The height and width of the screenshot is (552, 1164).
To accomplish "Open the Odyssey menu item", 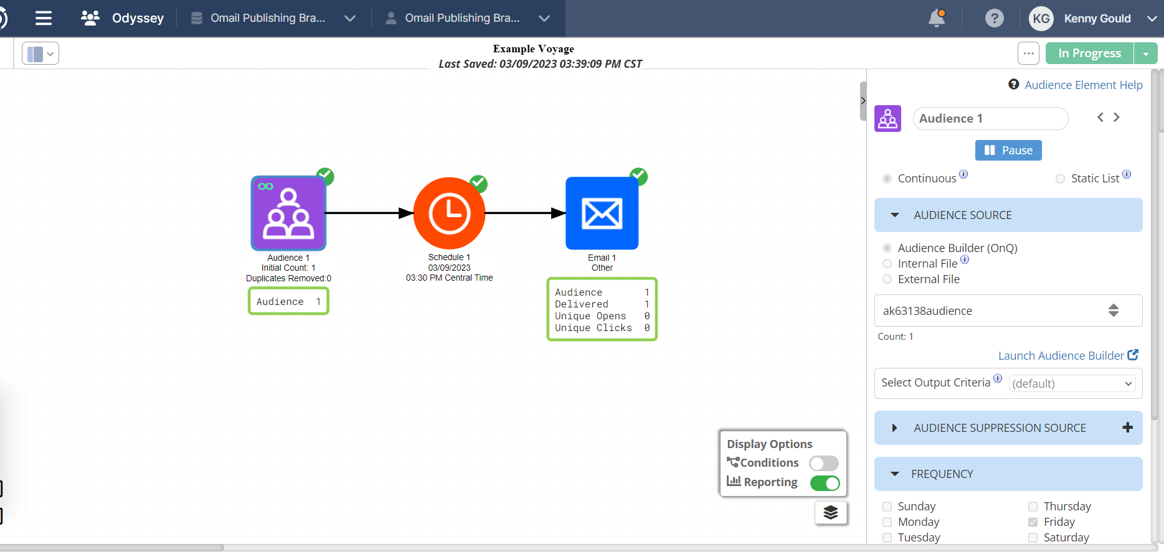I will [123, 19].
